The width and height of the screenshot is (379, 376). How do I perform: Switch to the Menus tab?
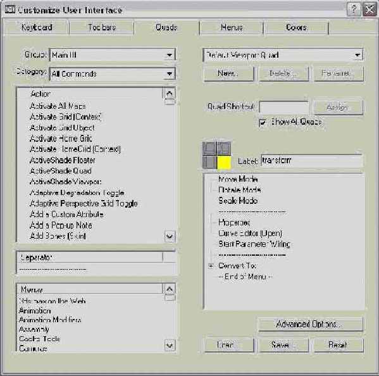pyautogui.click(x=232, y=28)
